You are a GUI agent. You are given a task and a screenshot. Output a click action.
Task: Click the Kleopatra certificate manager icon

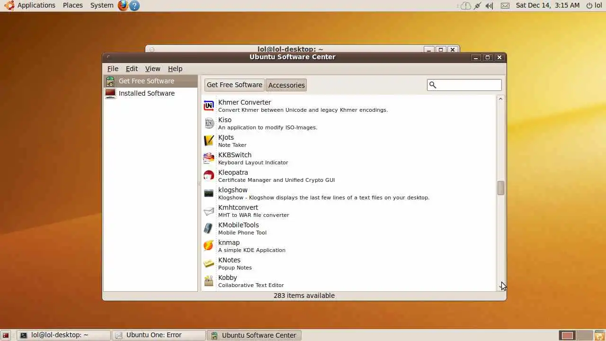tap(209, 176)
